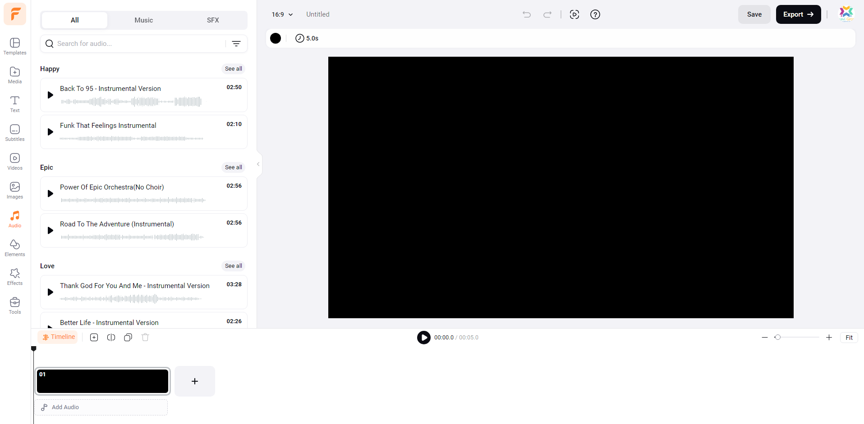Viewport: 864px width, 424px height.
Task: Click the audio filter icon
Action: (236, 44)
